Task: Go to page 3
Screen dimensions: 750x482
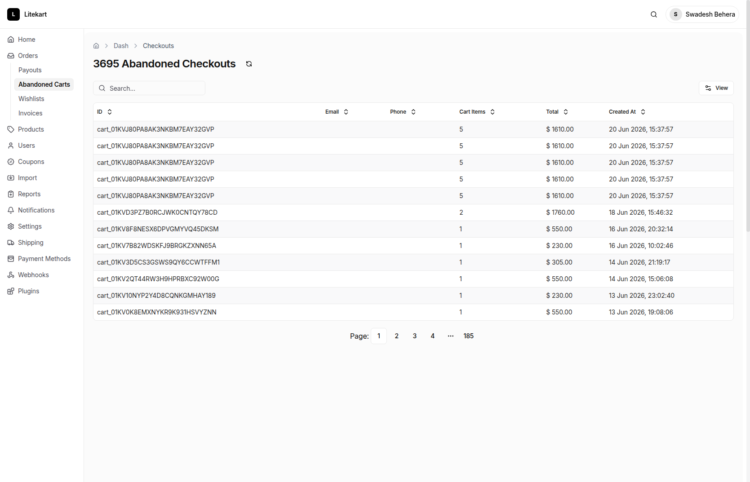Action: tap(415, 336)
